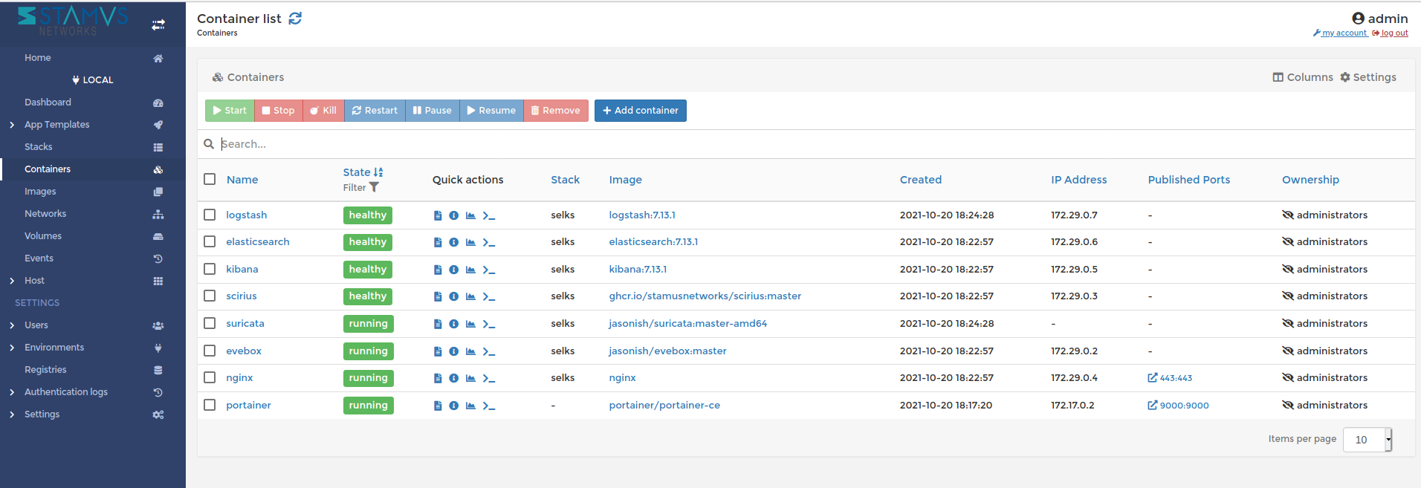Check the elasticsearch row checkbox
Screen dimensions: 1421x488
point(210,241)
